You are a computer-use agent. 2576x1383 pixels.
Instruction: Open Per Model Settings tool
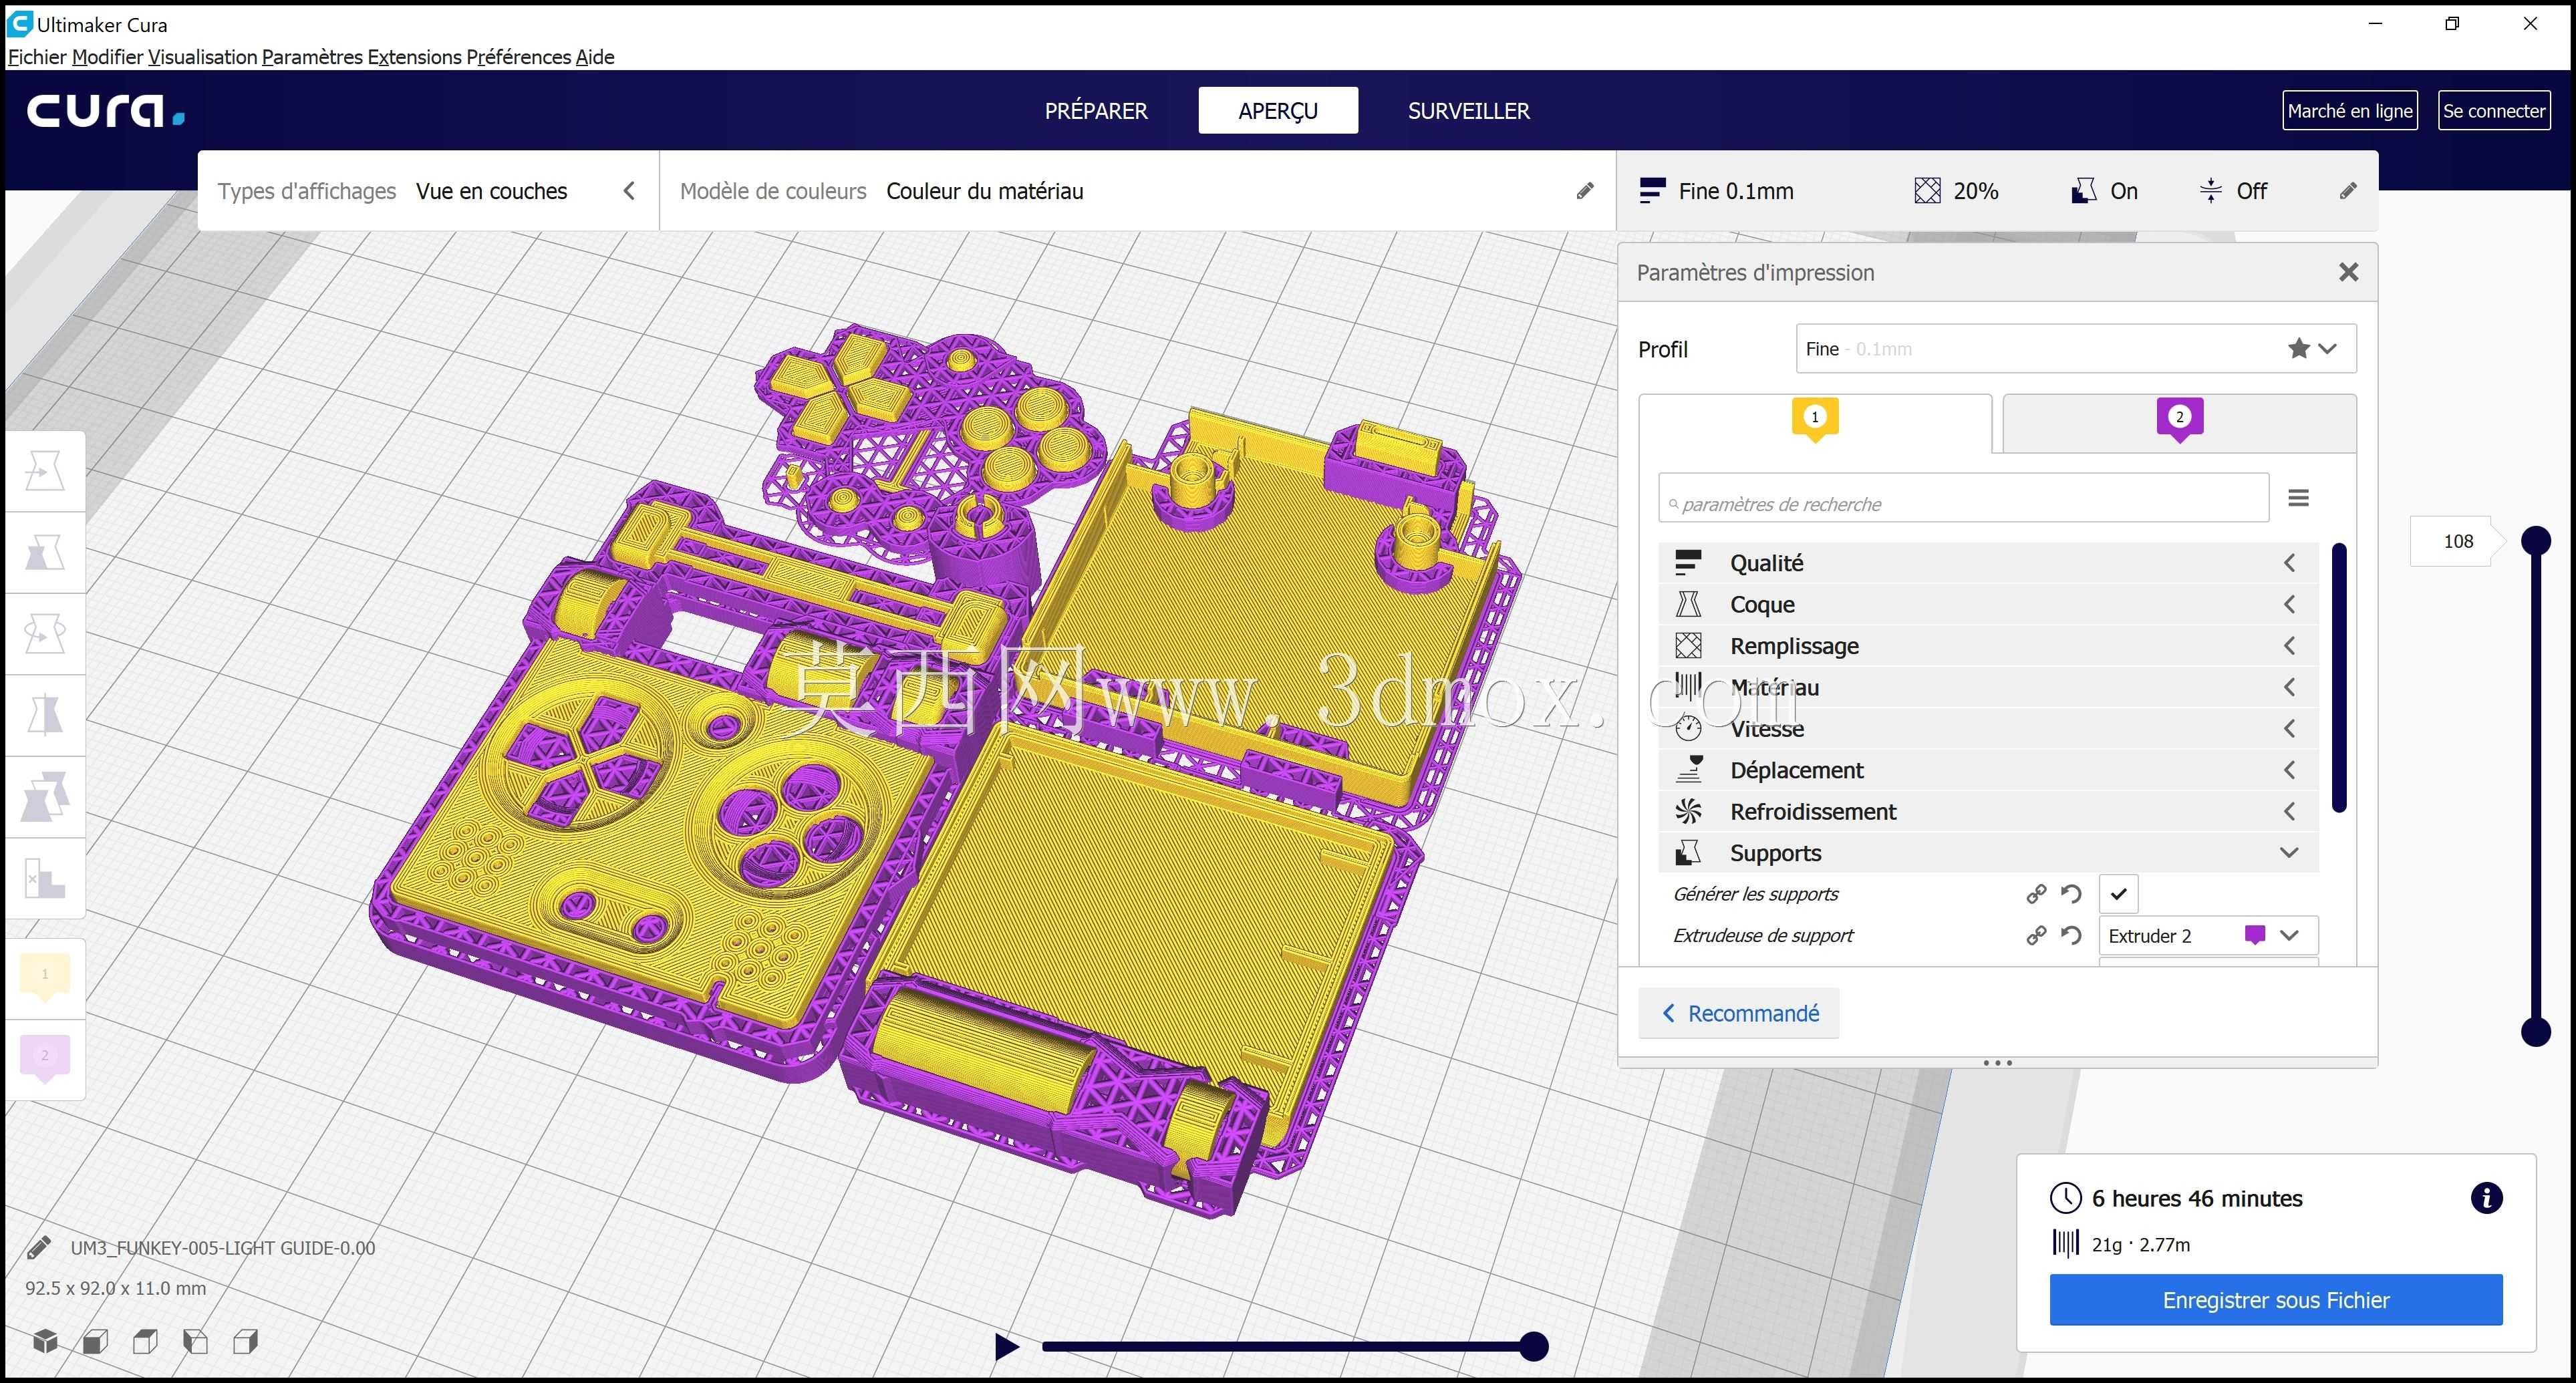[45, 797]
